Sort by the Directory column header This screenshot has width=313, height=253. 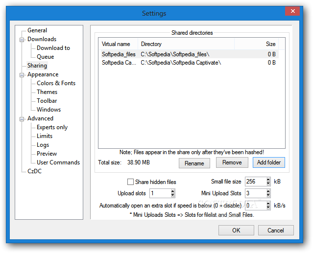click(186, 44)
